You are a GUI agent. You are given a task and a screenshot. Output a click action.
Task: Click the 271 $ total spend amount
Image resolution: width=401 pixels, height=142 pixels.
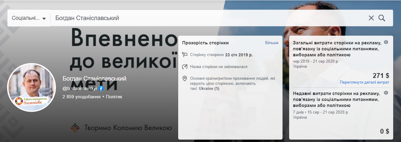click(381, 75)
